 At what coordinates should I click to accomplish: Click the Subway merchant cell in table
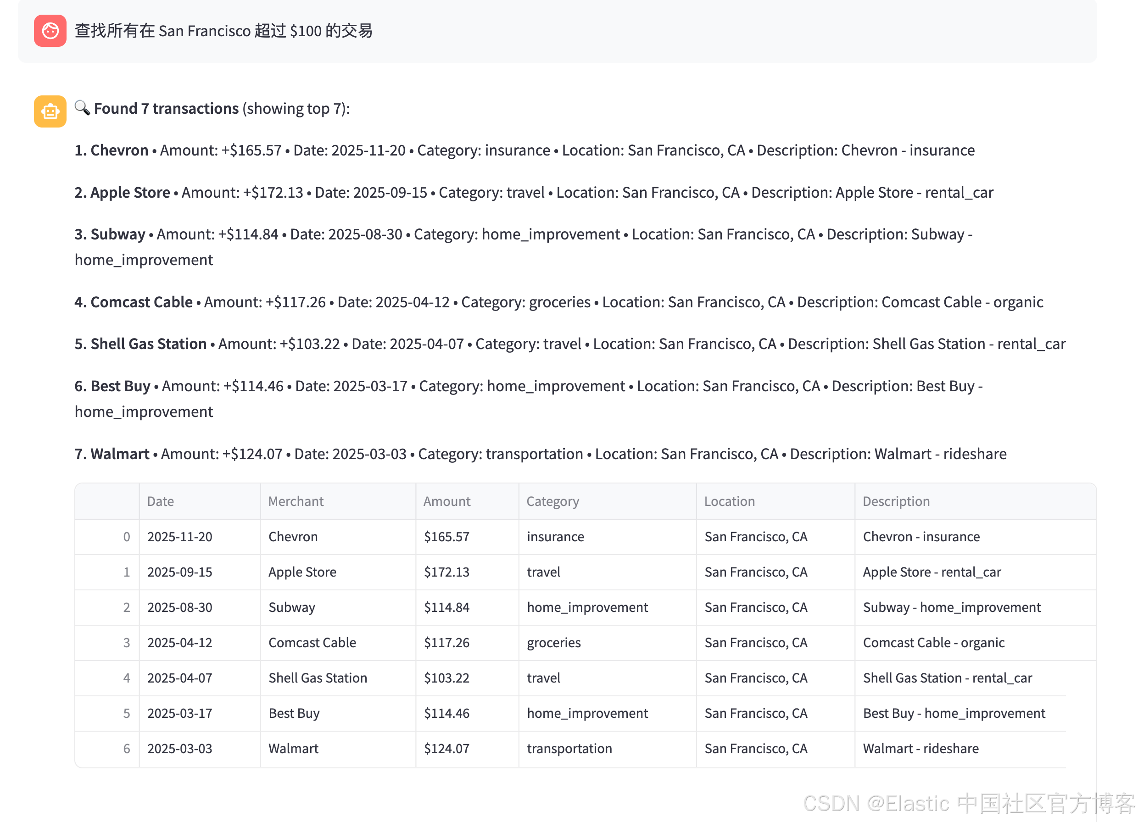tap(338, 608)
